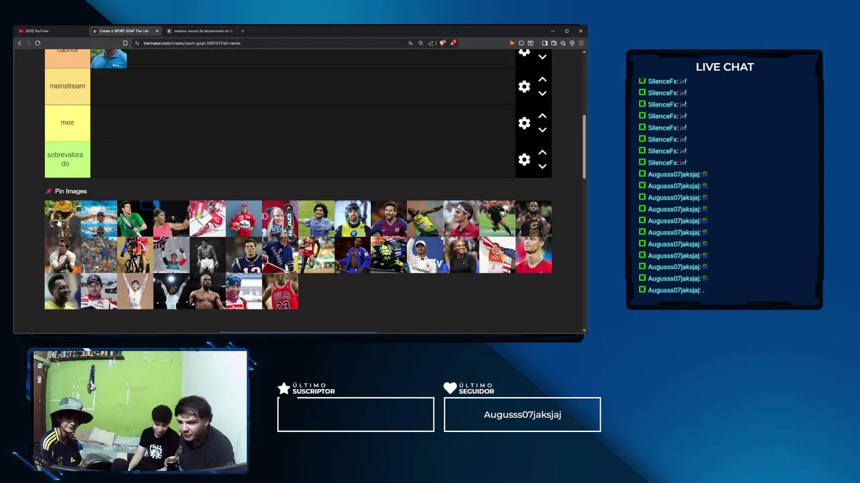Screen dimensions: 860x483
Task: Open settings gear for sobrevalorado tier
Action: point(524,160)
